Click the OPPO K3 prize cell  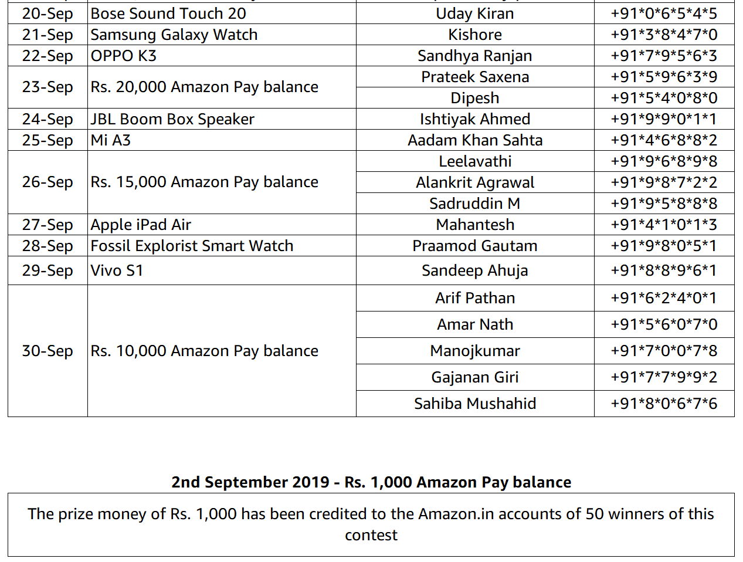124,56
